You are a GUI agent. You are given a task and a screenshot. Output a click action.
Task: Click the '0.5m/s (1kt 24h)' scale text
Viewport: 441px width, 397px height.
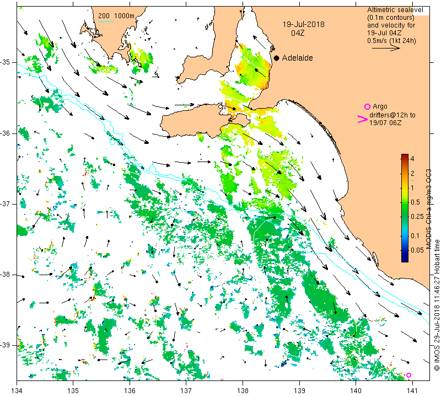pyautogui.click(x=391, y=40)
